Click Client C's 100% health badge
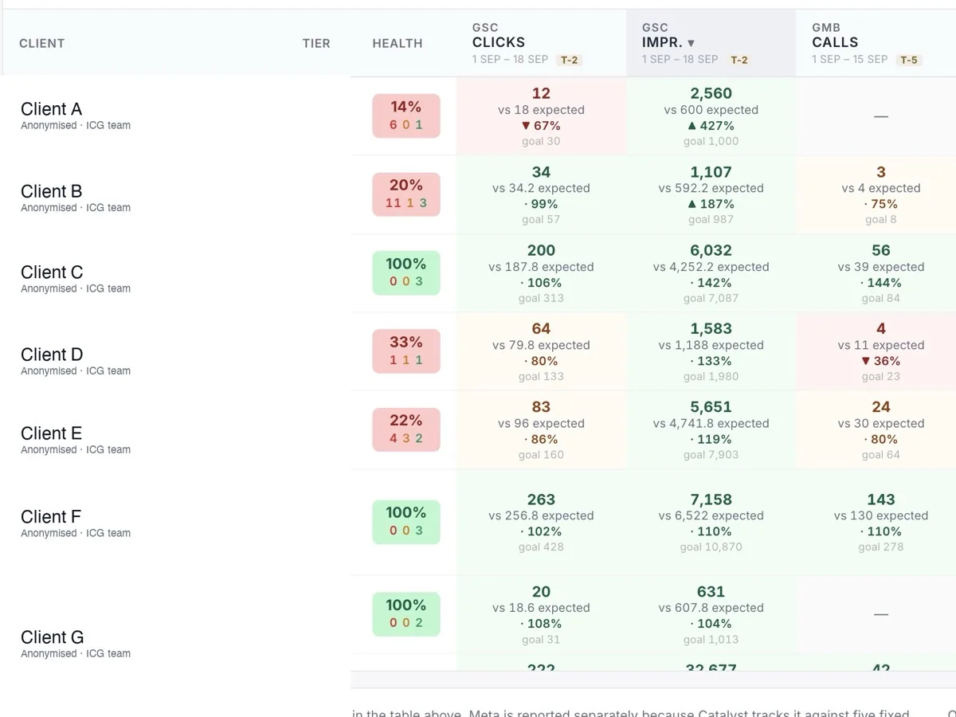This screenshot has width=956, height=717. [406, 272]
